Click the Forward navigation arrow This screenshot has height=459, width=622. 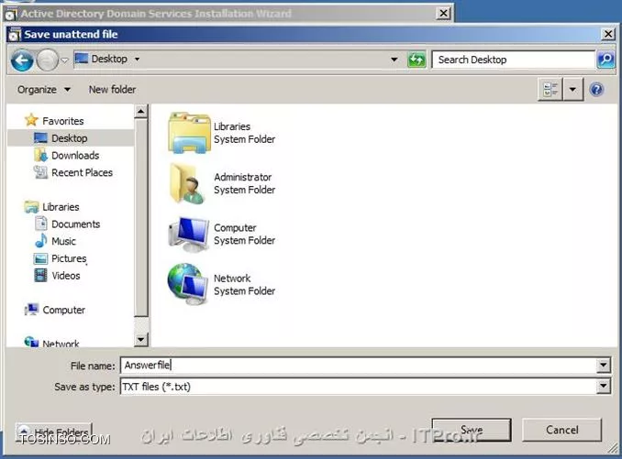click(47, 60)
